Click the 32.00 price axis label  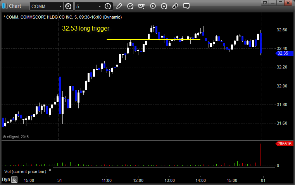(282, 86)
